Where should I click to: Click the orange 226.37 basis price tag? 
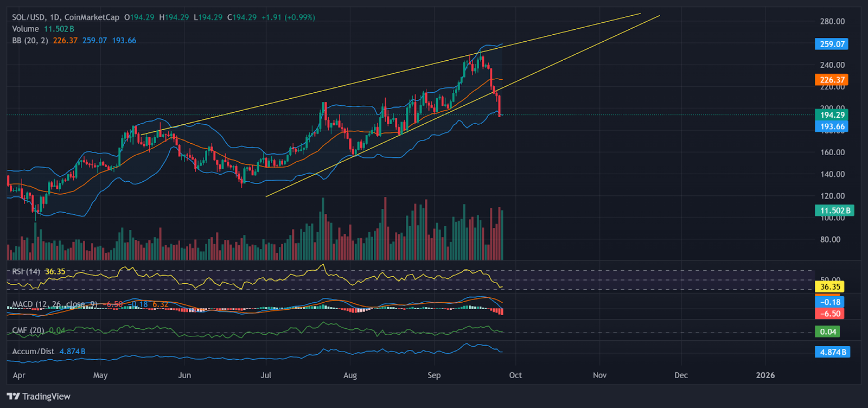click(831, 80)
